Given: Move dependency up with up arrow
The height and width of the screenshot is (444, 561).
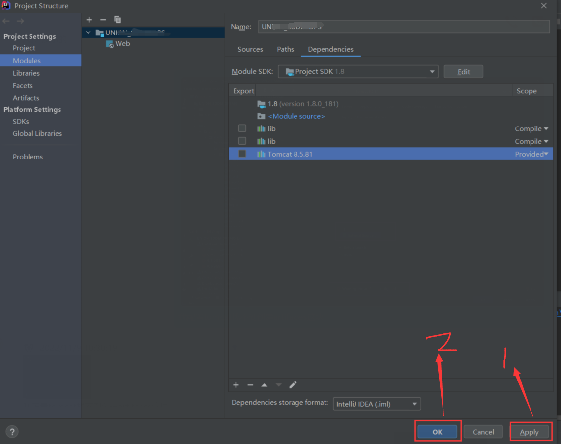Looking at the screenshot, I should (264, 385).
